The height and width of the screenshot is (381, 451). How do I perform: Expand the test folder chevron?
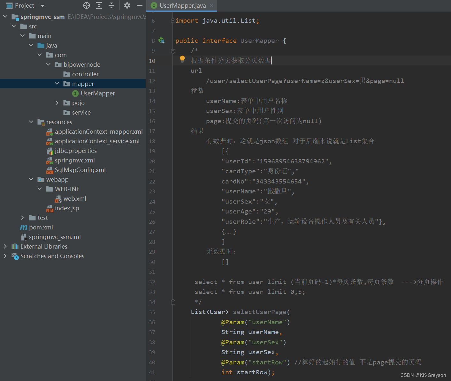[x=22, y=218]
